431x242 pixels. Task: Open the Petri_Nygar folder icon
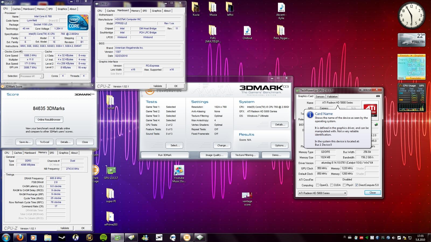coord(281,32)
